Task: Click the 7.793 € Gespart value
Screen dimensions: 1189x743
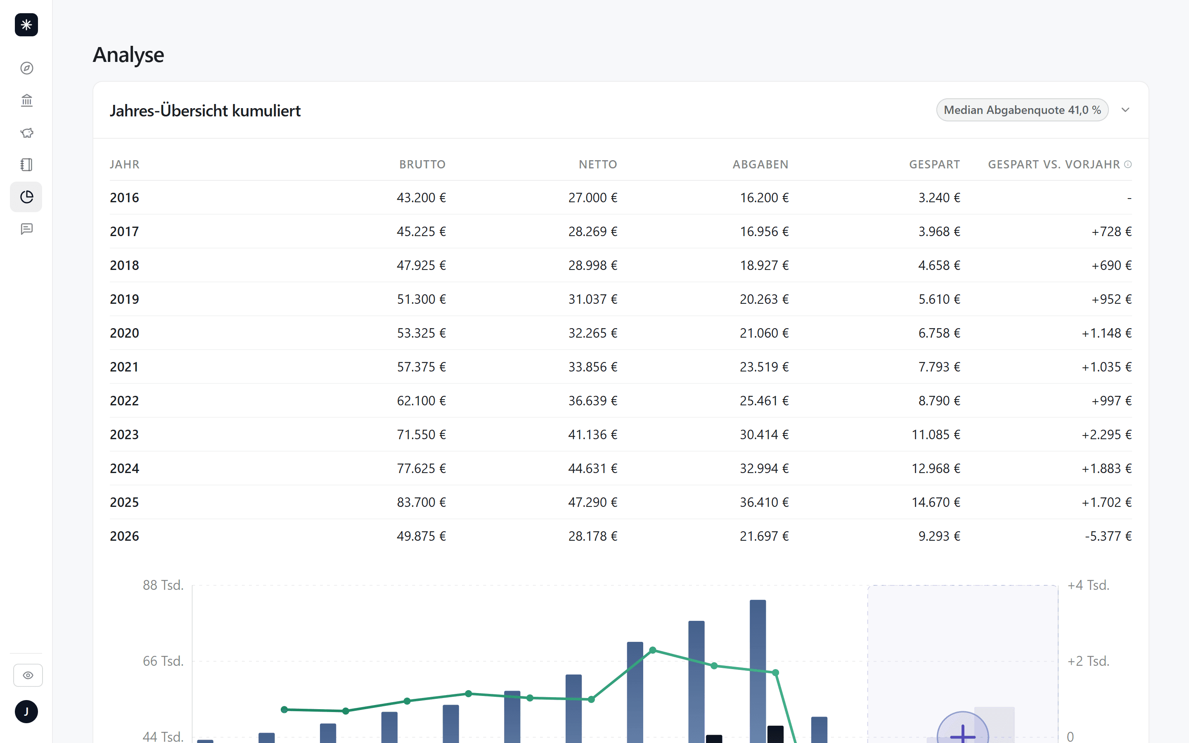Action: [x=939, y=367]
